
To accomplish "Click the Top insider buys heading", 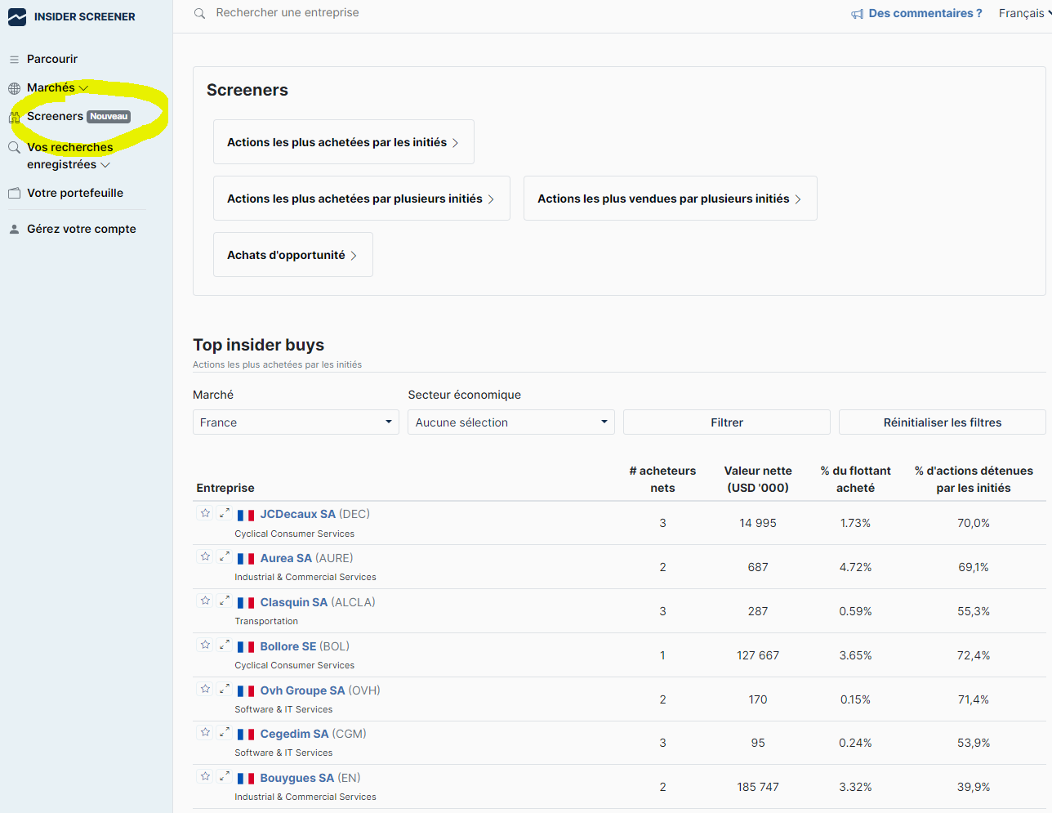I will (x=258, y=345).
